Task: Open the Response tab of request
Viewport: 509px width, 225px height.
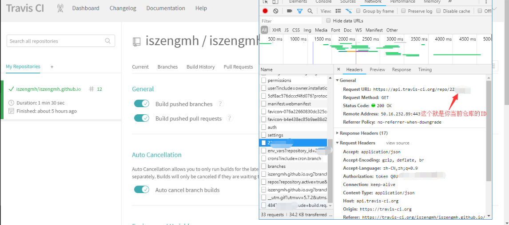Action: click(x=401, y=70)
